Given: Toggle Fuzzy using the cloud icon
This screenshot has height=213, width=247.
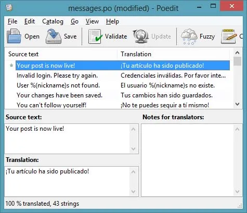Looking at the screenshot, I should (189, 36).
